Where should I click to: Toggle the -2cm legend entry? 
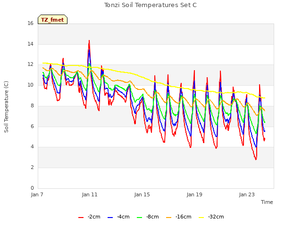(x=89, y=217)
